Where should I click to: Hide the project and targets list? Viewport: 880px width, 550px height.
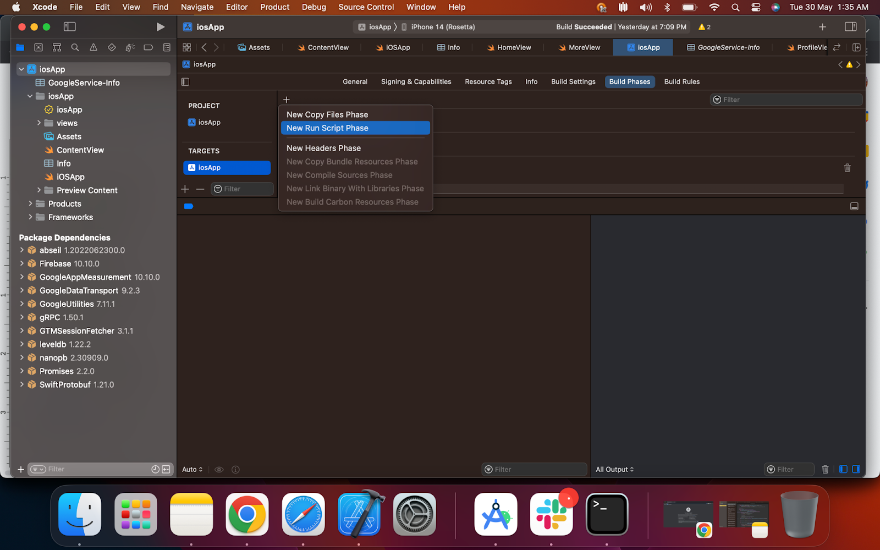pyautogui.click(x=185, y=82)
